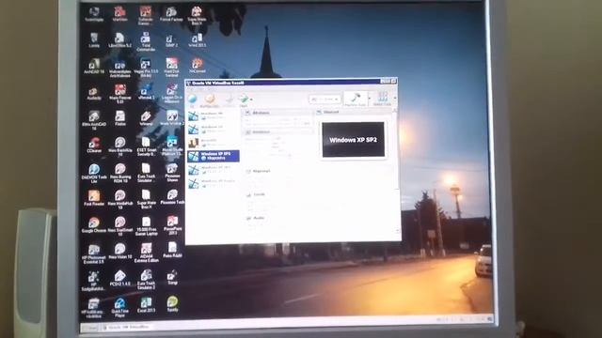Select the brown-icon VM in the machine list
The height and width of the screenshot is (338, 602).
pyautogui.click(x=214, y=143)
